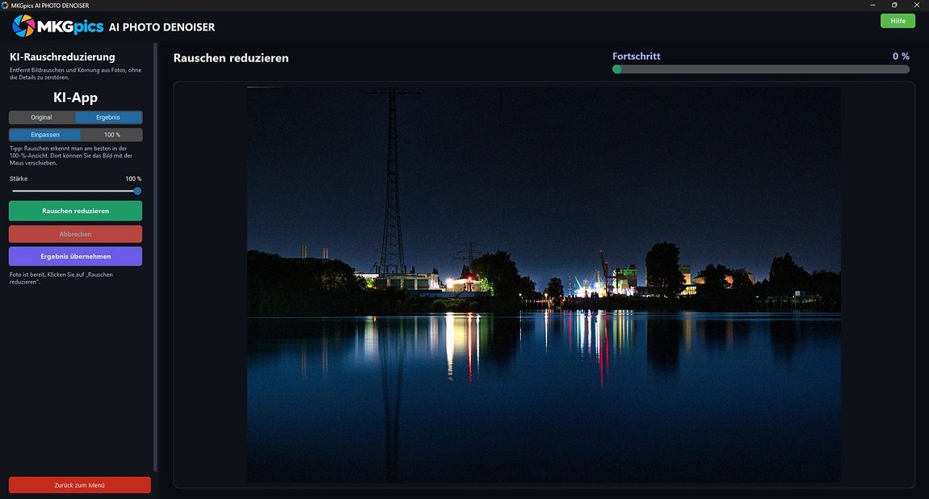Click the left sidebar vertical scrollbar
Screen dimensions: 929x499
click(x=155, y=258)
